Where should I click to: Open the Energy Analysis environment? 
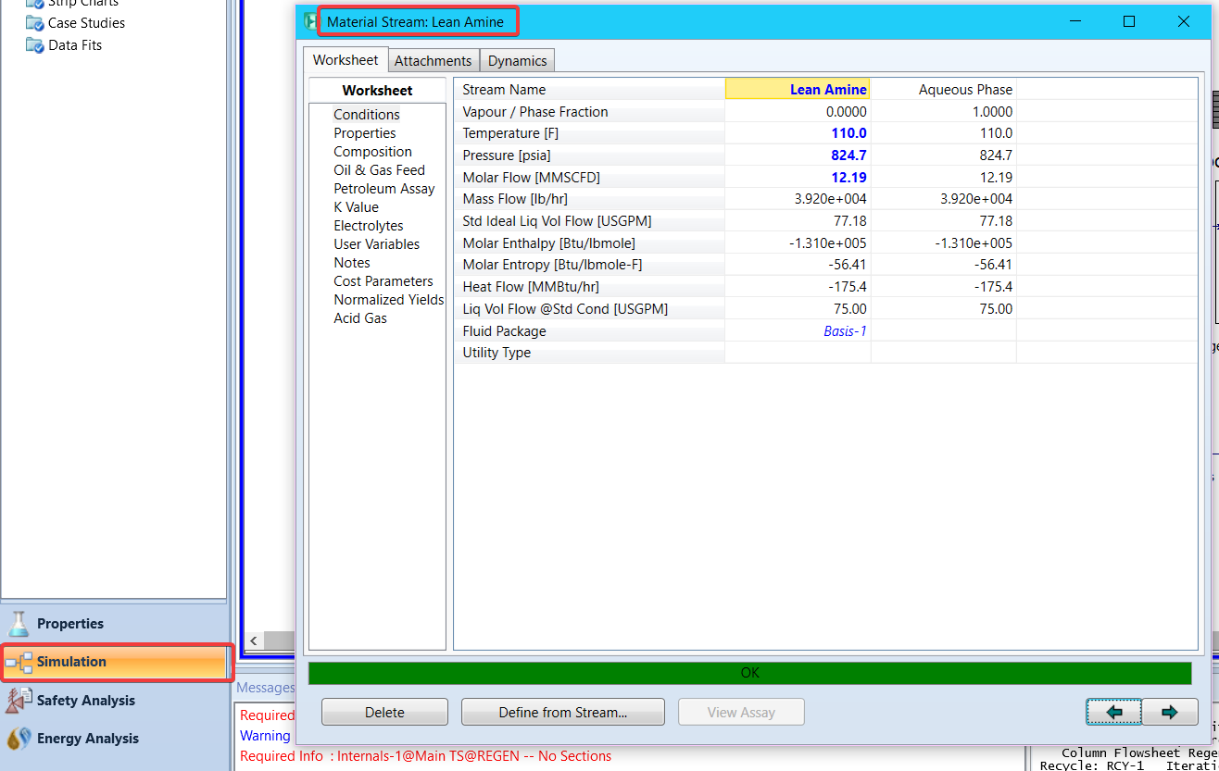[x=87, y=739]
